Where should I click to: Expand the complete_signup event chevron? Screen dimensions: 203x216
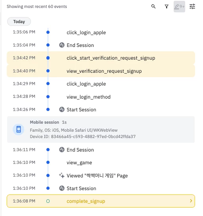tap(191, 201)
